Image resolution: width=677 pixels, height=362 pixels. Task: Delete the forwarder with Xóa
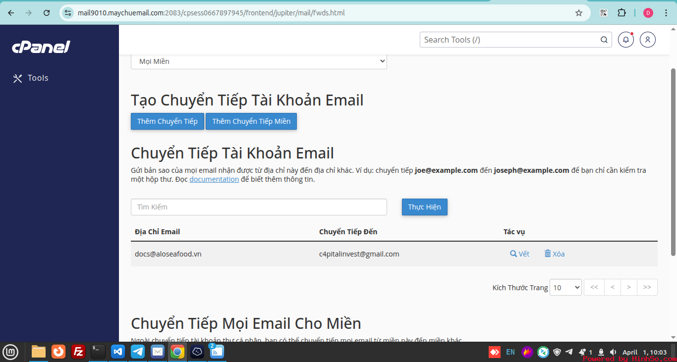555,254
